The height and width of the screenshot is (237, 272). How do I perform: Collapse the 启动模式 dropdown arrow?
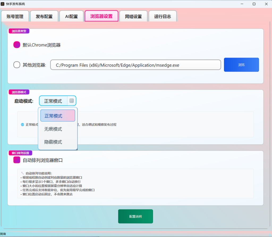pyautogui.click(x=71, y=101)
